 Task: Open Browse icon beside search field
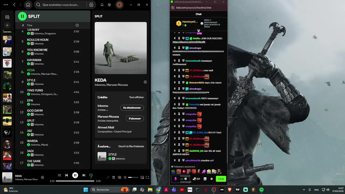click(91, 5)
